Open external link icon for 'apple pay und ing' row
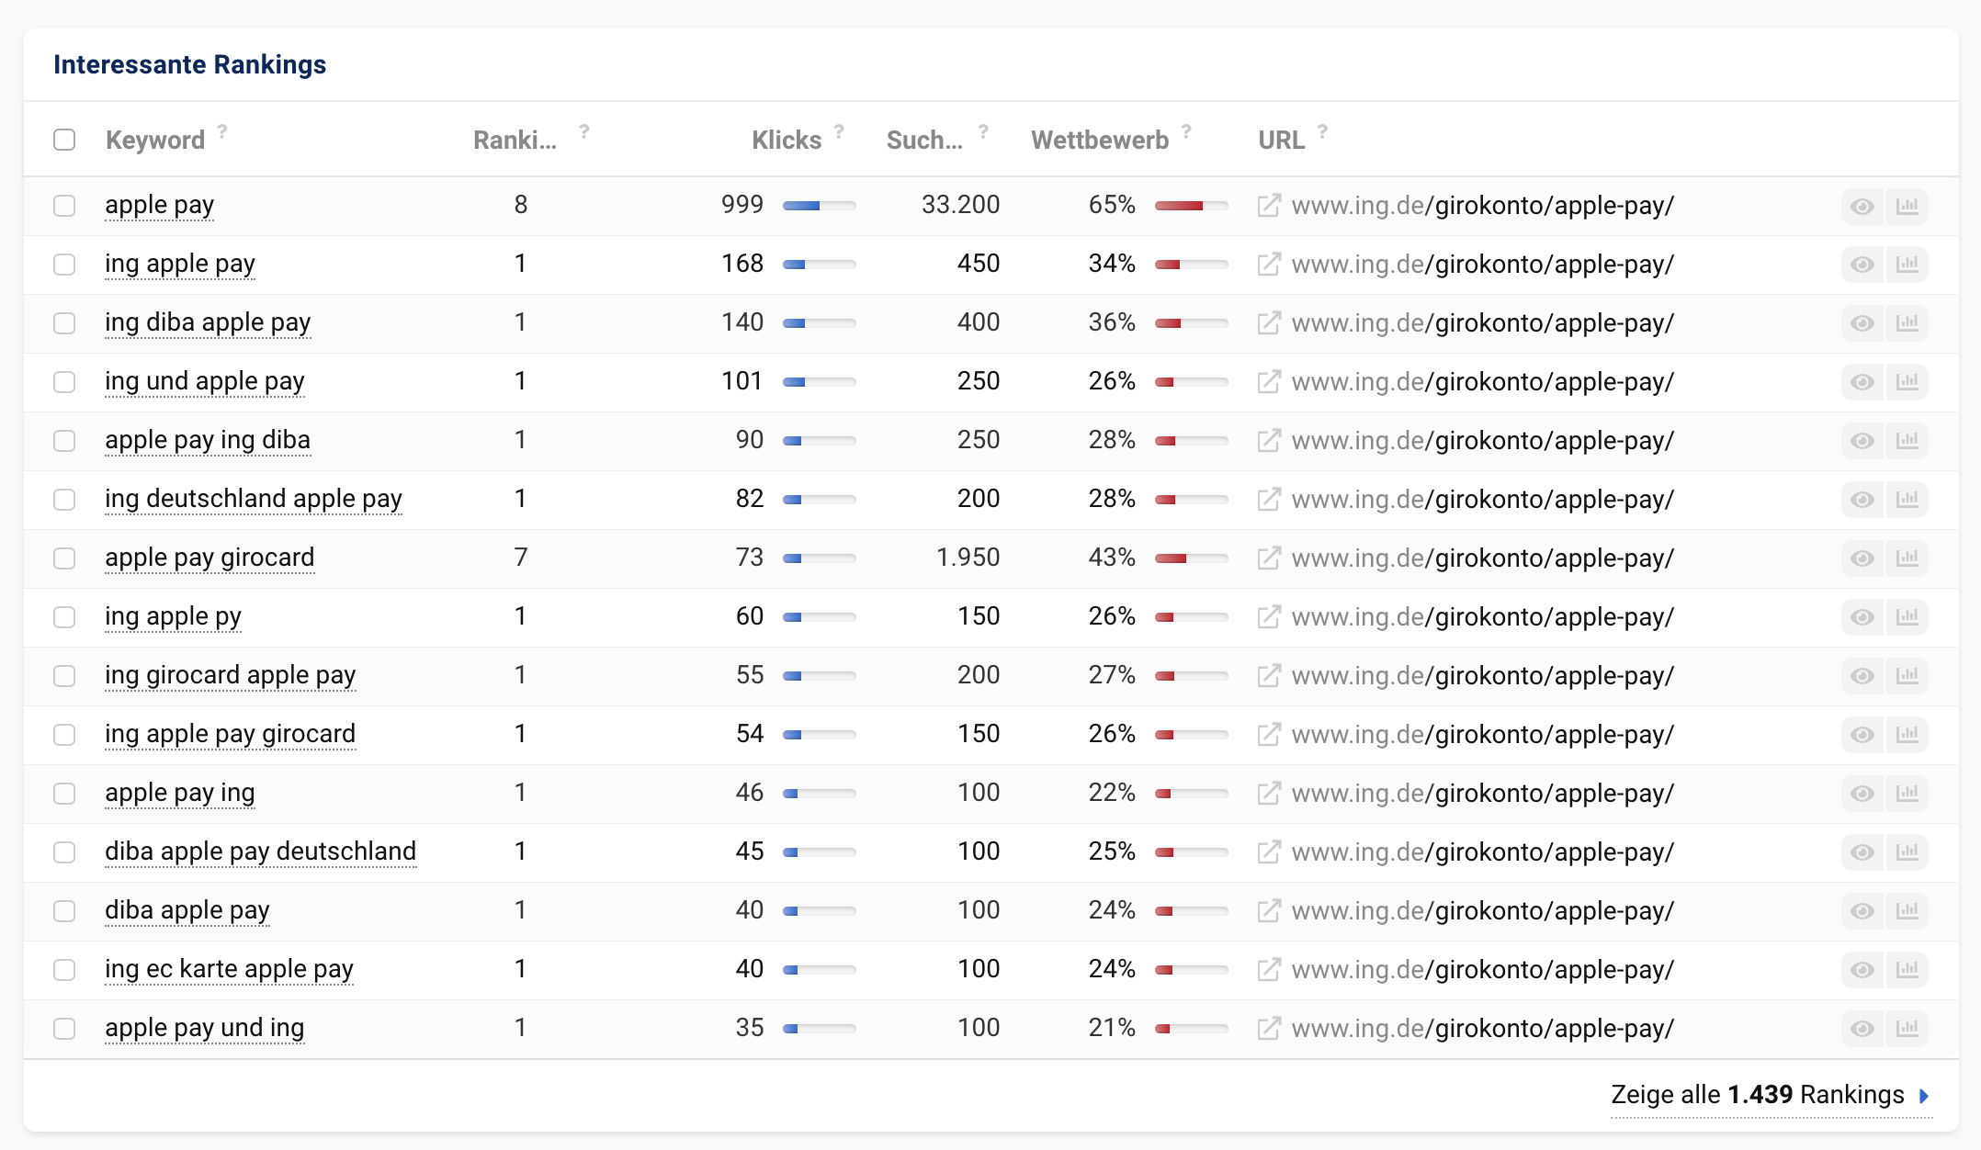This screenshot has height=1150, width=1981. click(x=1269, y=1029)
